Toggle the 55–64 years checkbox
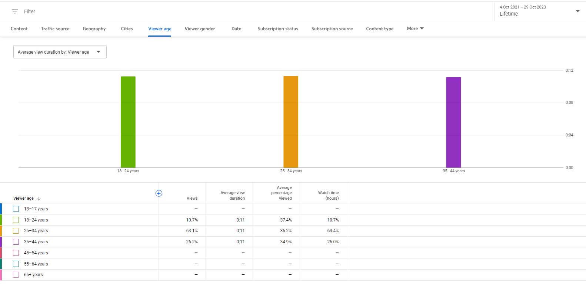Viewport: 586px width, 291px height. coord(16,264)
